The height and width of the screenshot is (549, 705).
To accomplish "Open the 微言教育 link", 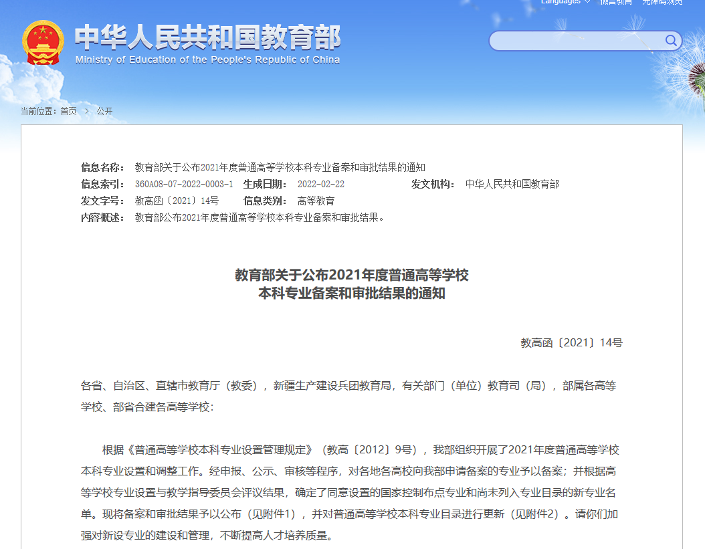I will (615, 2).
